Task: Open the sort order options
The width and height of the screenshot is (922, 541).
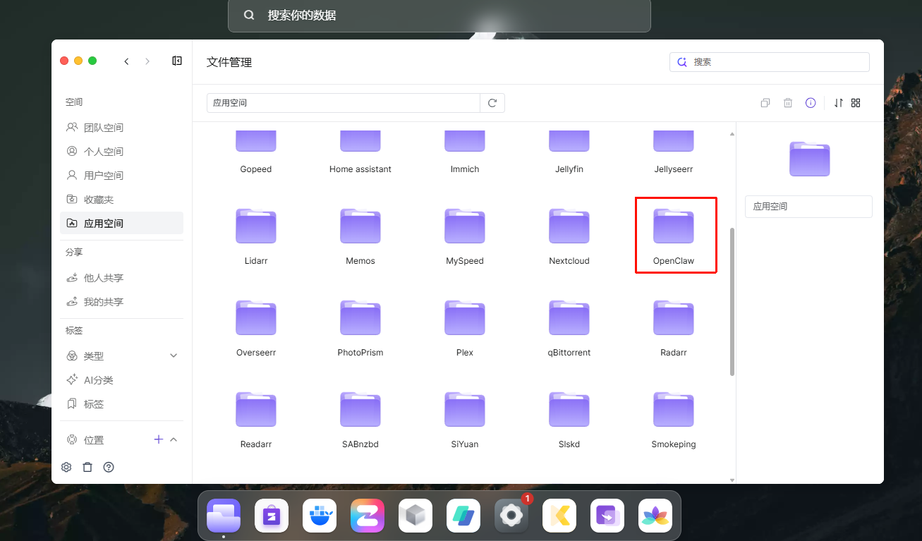Action: pyautogui.click(x=838, y=103)
